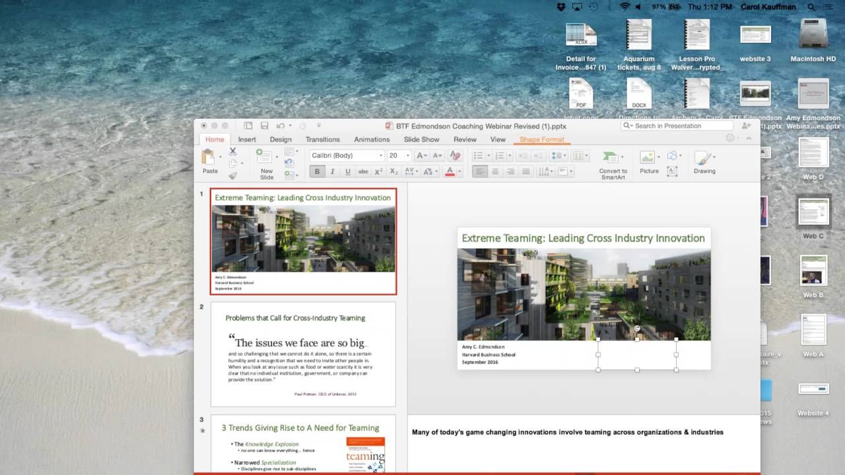Open the Numbering list dropdown arrow

(x=510, y=156)
